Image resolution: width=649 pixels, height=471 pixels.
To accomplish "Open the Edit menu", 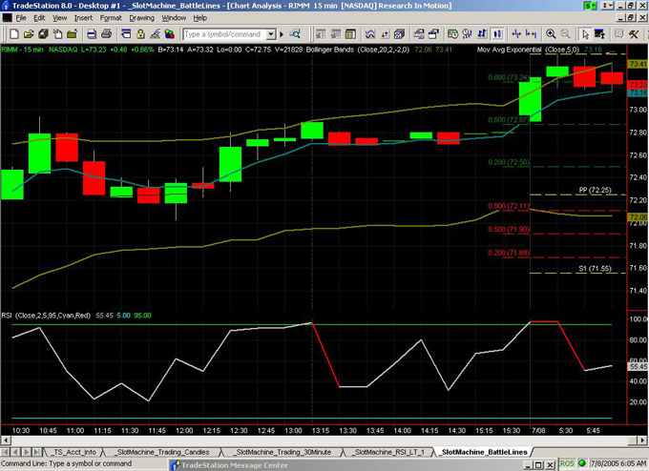I will pos(39,18).
